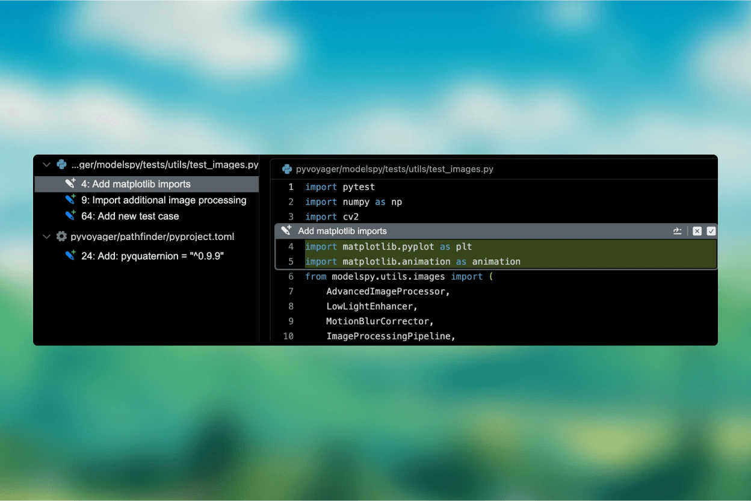Select the edit pencil icon for 'Add matplotlib imports'
751x501 pixels.
70,183
